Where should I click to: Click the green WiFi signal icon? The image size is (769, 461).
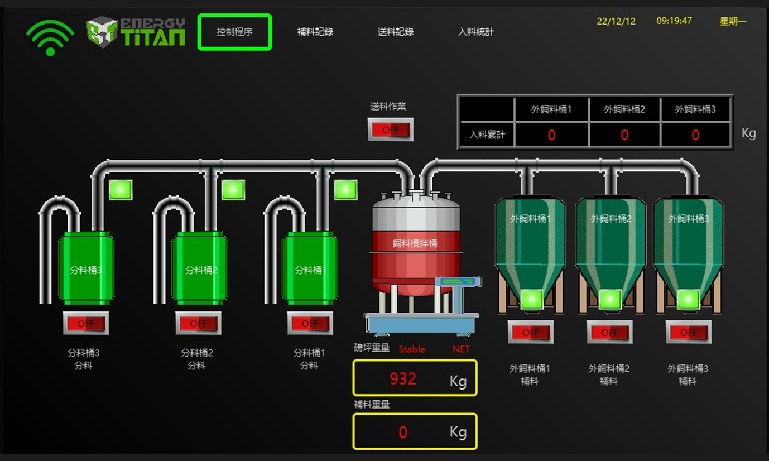pyautogui.click(x=50, y=37)
